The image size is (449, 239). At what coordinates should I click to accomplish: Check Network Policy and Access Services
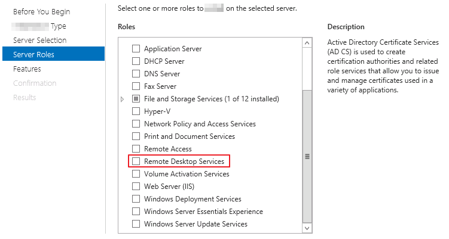coord(136,124)
